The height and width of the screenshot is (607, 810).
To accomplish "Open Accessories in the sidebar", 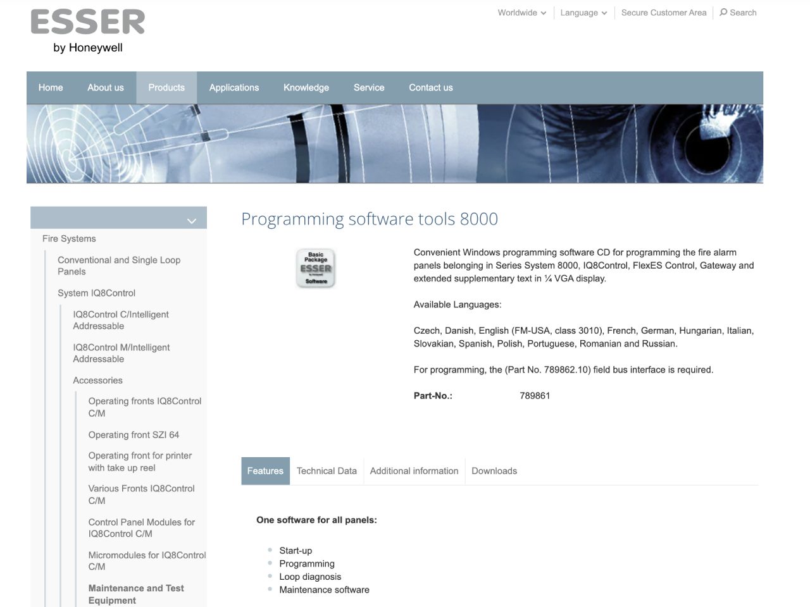I will (x=97, y=380).
